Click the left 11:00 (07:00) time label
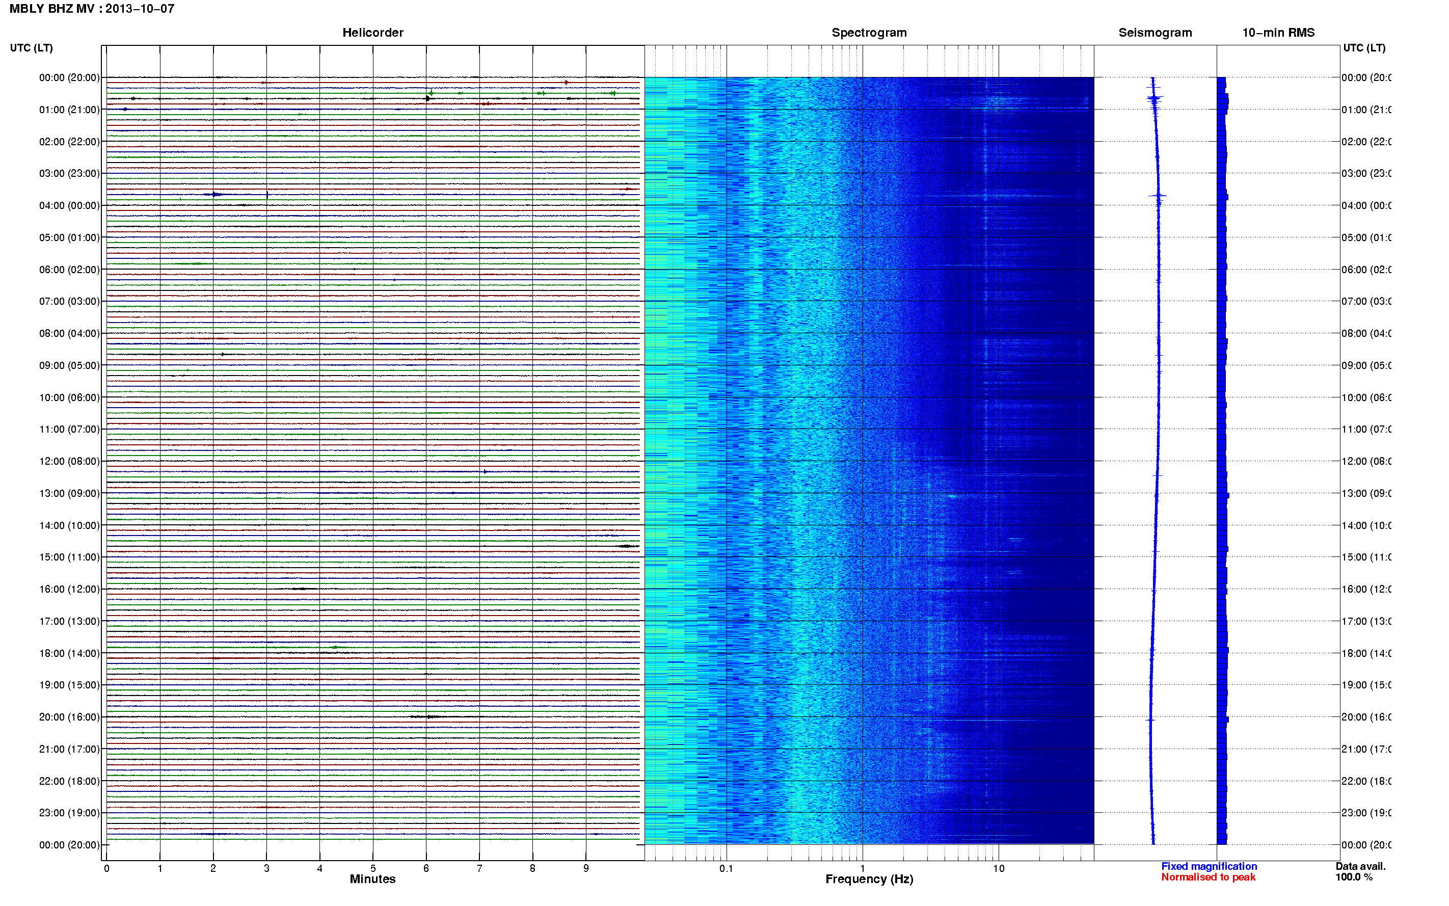The height and width of the screenshot is (906, 1449). coord(69,430)
